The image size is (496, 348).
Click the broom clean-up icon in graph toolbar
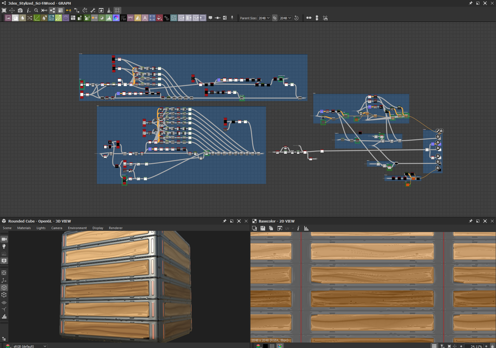pos(109,11)
